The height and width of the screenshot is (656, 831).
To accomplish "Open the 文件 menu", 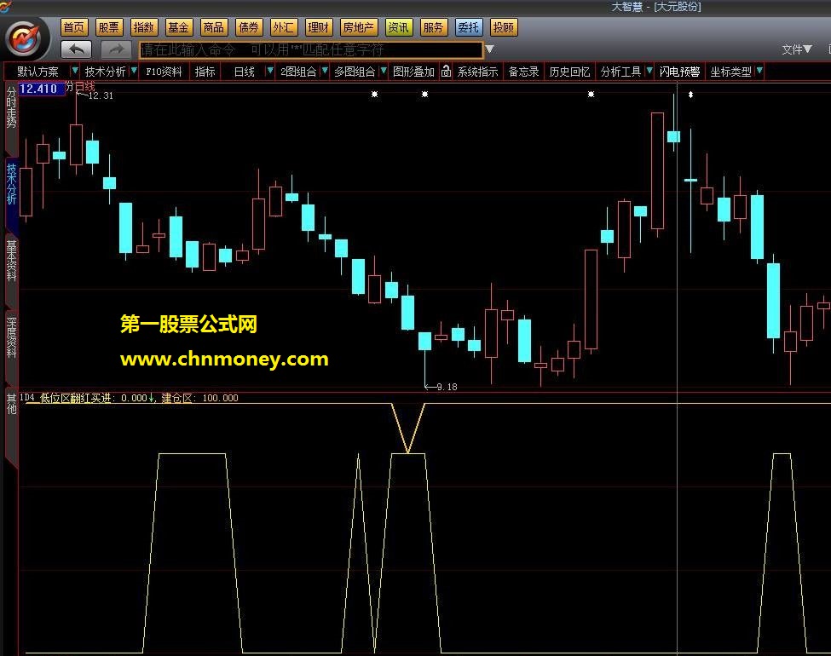I will point(797,49).
